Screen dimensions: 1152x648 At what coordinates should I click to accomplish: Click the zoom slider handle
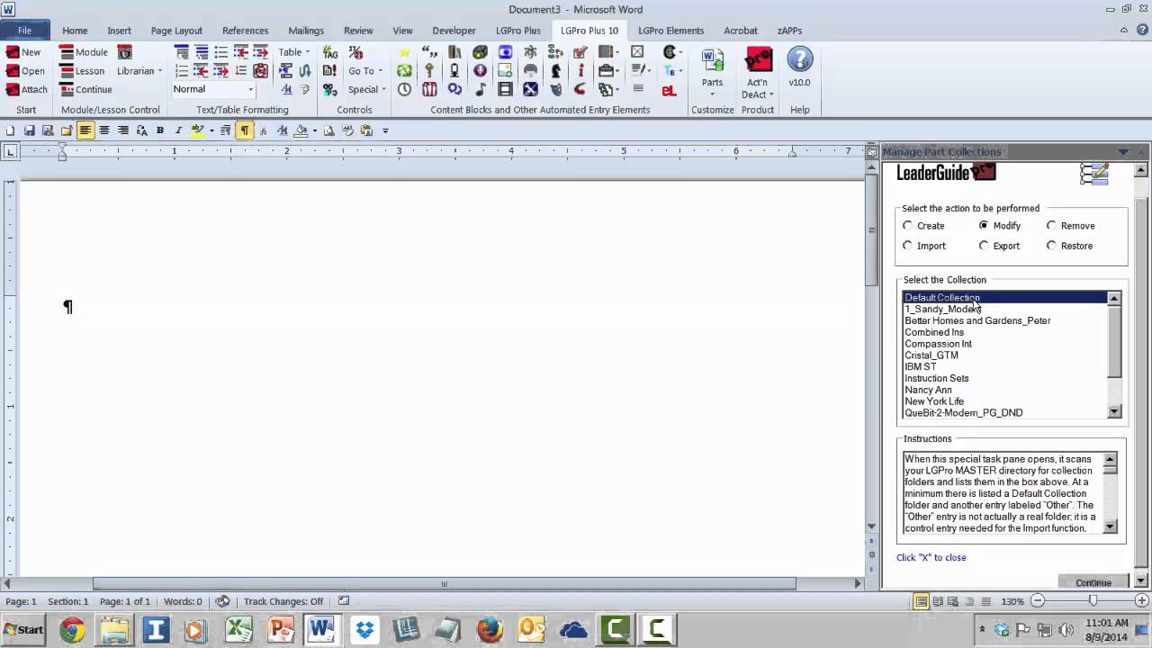(x=1093, y=601)
